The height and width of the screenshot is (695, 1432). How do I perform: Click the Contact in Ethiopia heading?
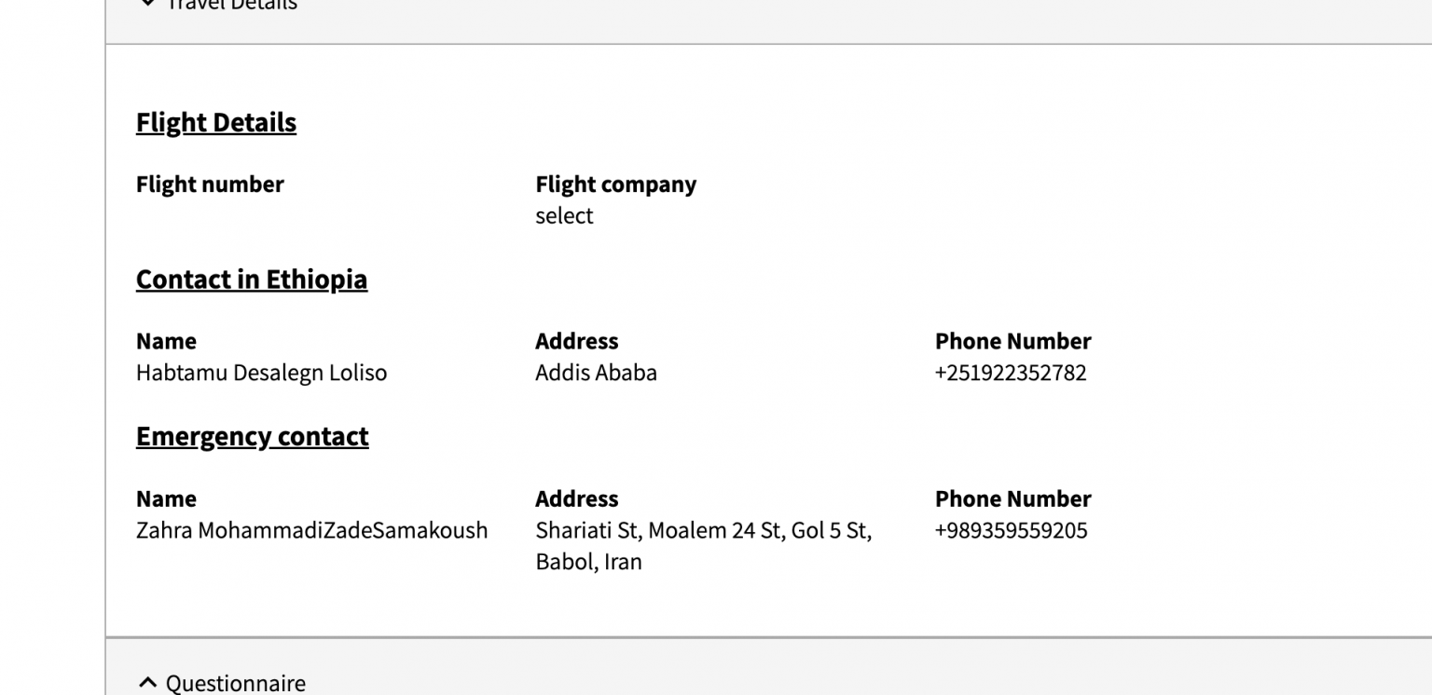click(252, 279)
